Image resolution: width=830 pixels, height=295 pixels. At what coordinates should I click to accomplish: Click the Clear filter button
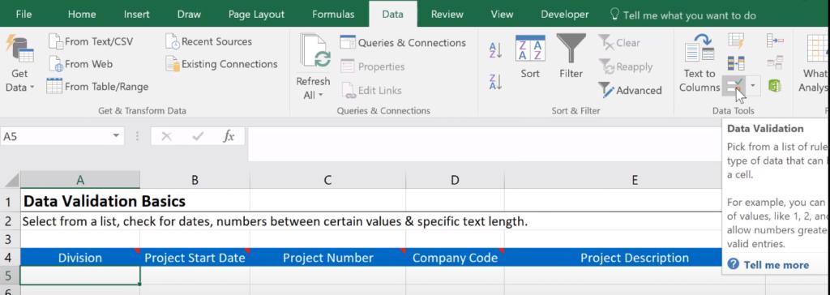pos(619,43)
